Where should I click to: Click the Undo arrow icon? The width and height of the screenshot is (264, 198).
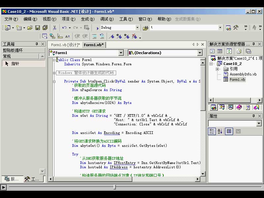pos(64,28)
